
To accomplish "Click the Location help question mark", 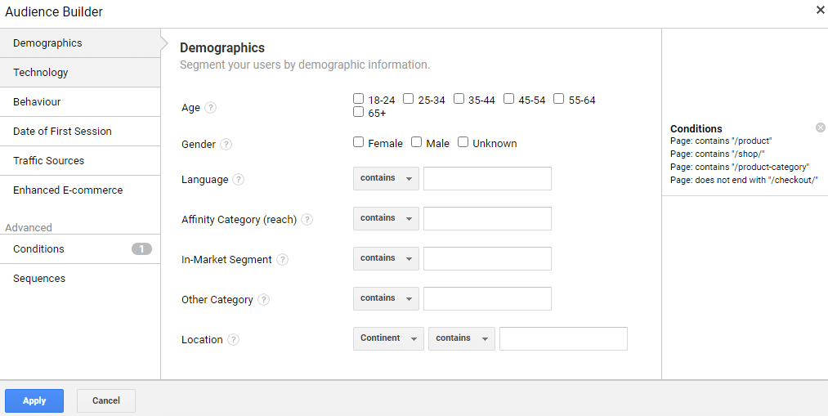I will 234,340.
